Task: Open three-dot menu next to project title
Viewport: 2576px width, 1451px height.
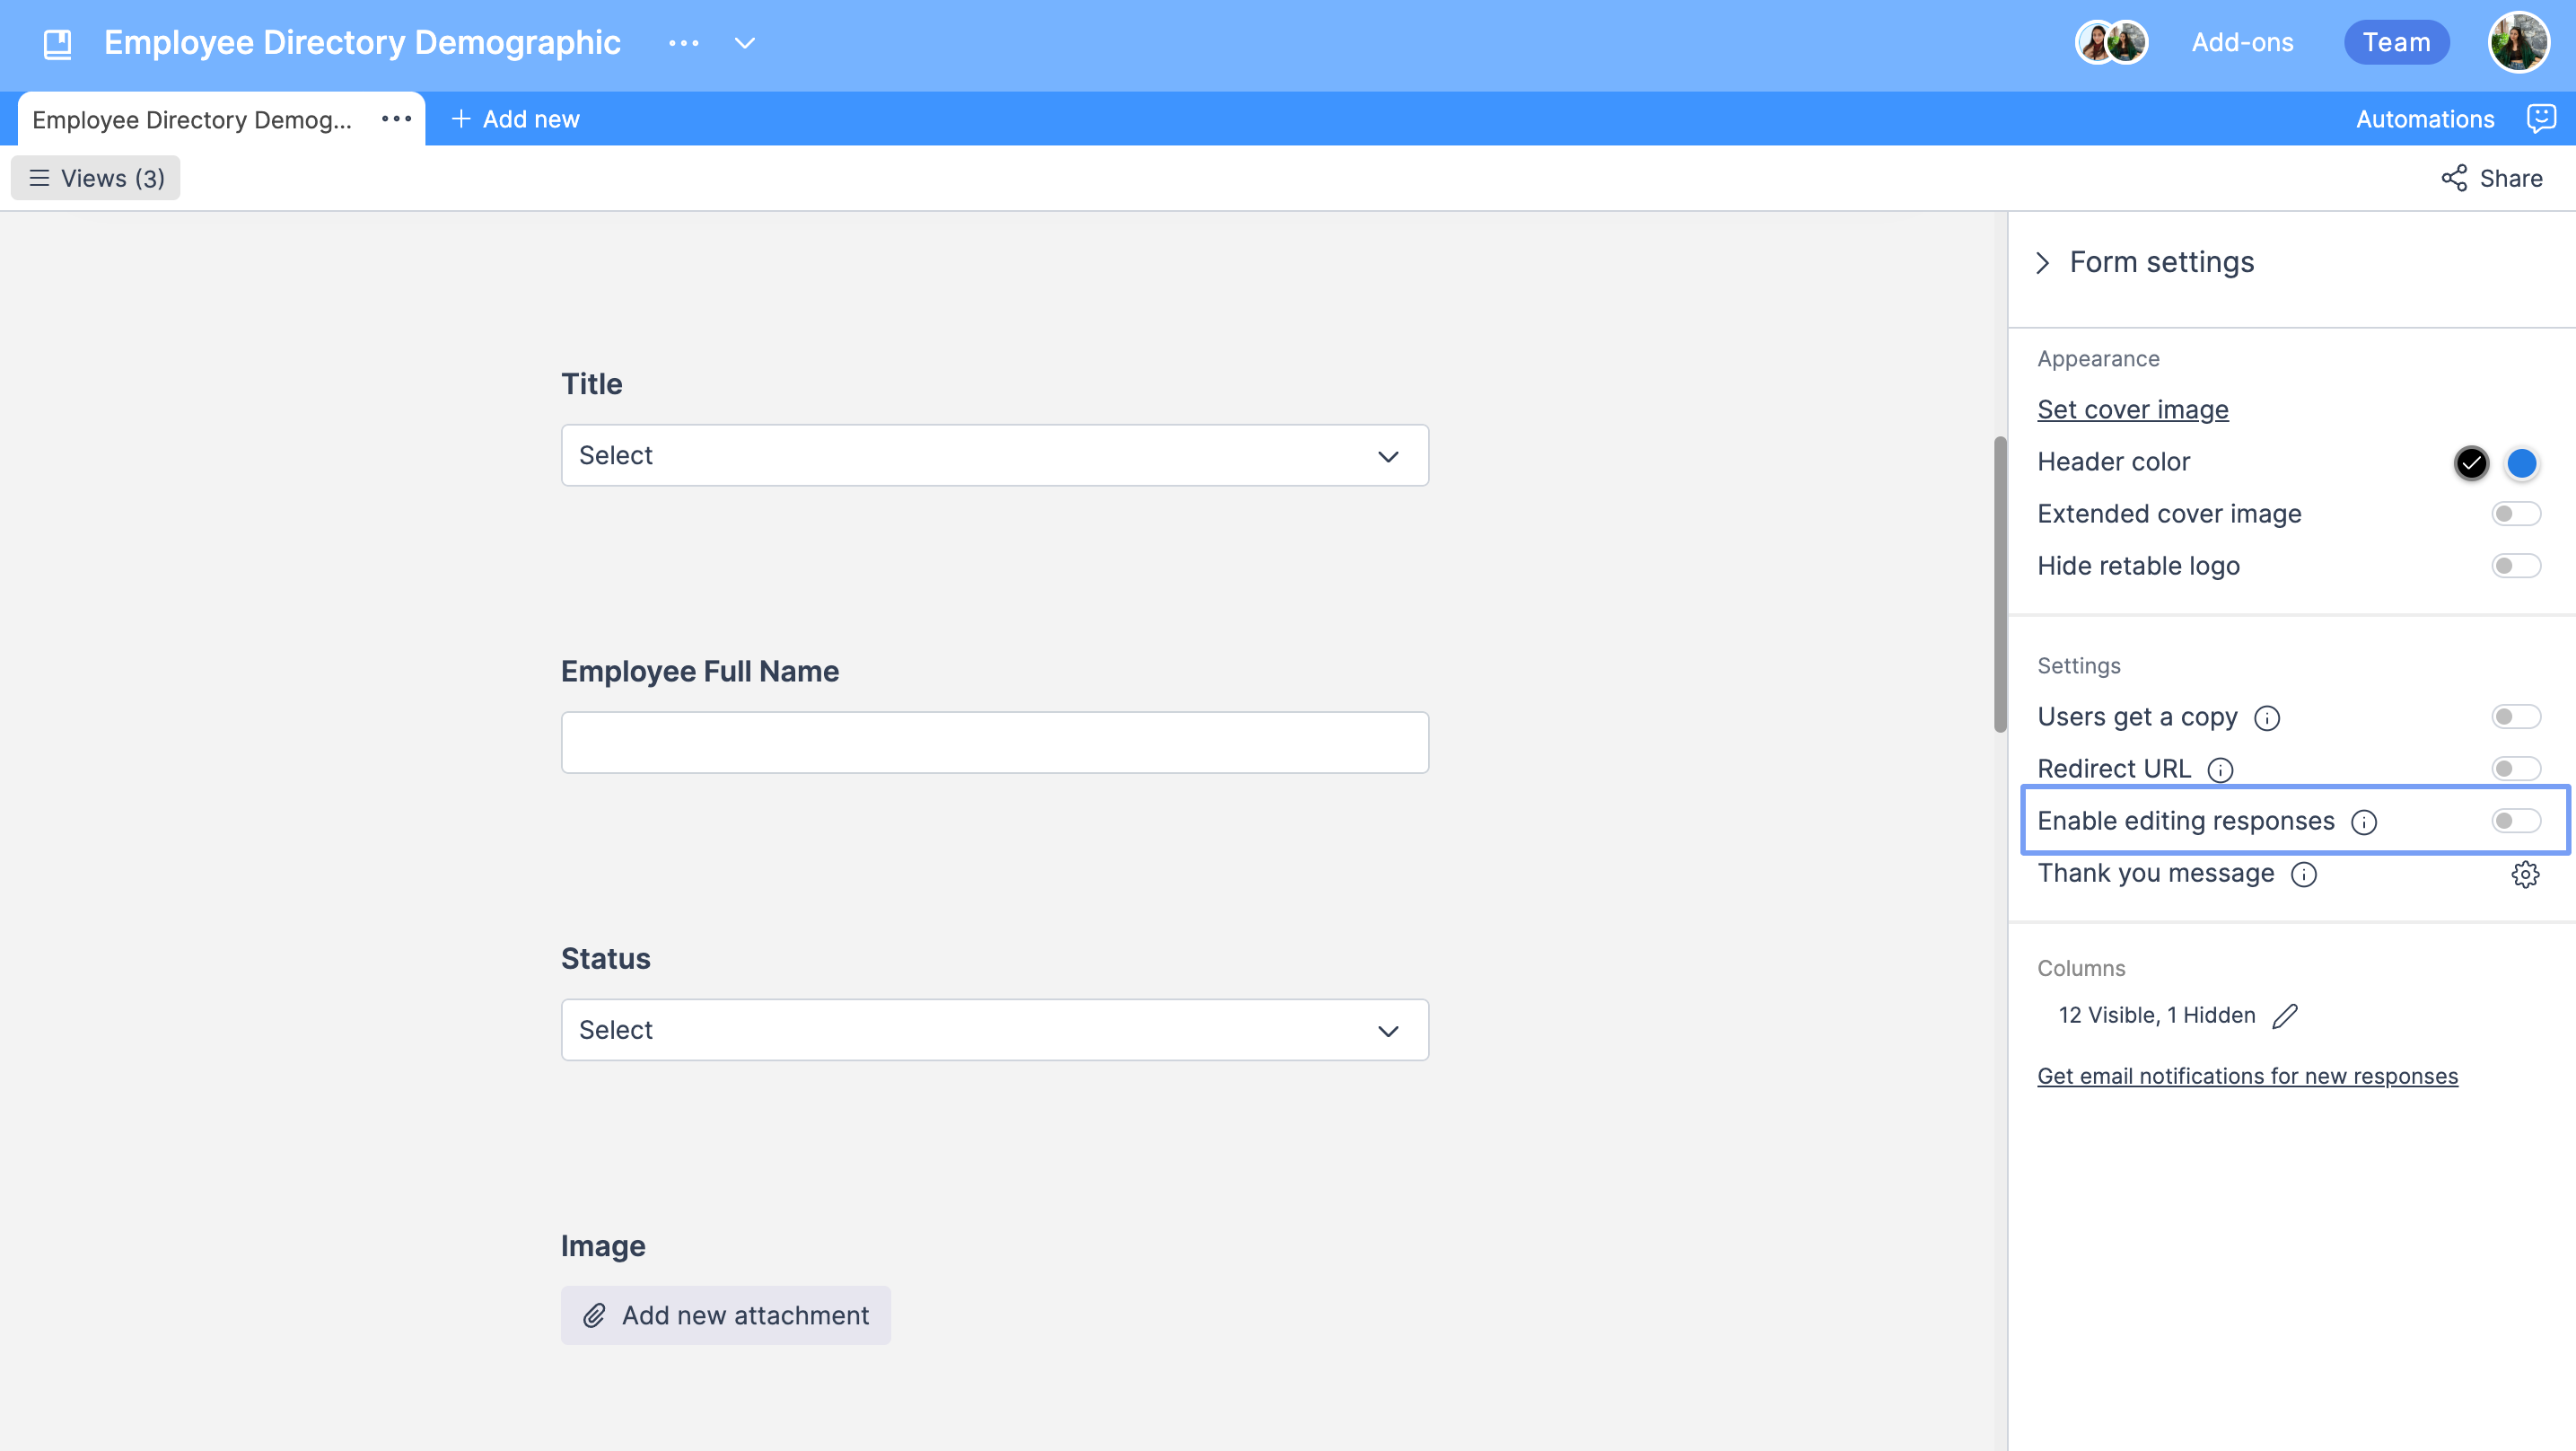Action: point(684,43)
